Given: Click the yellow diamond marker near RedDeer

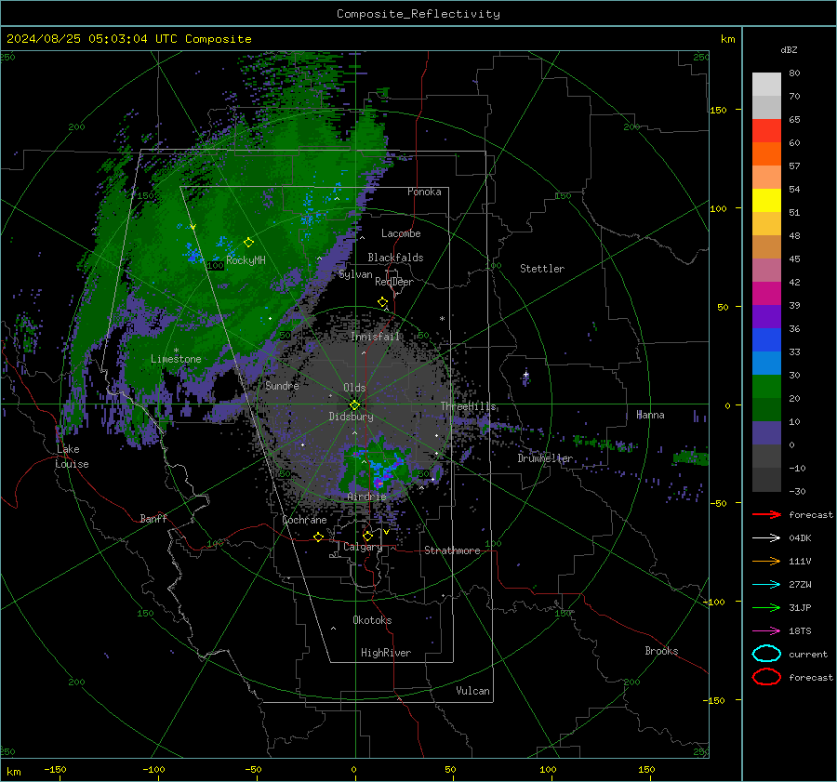Looking at the screenshot, I should 383,302.
